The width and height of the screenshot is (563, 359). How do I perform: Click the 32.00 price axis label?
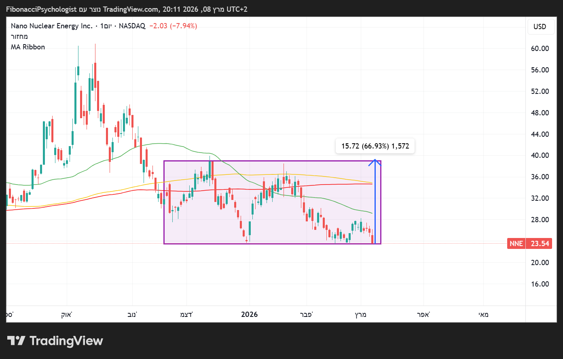[x=540, y=198]
